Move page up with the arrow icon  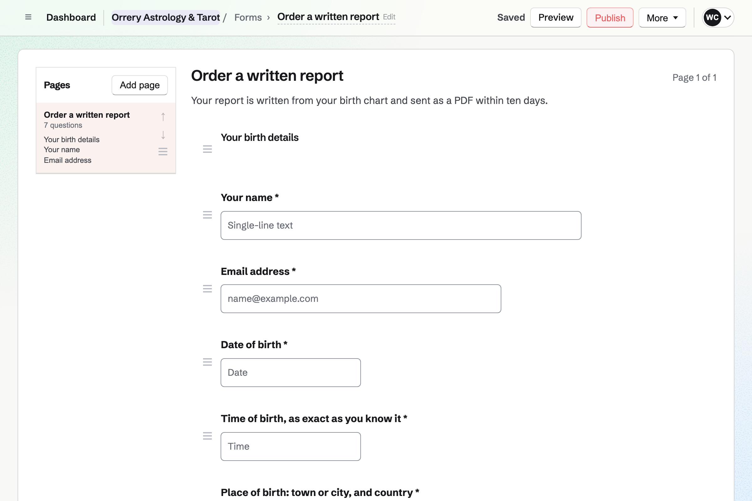163,116
